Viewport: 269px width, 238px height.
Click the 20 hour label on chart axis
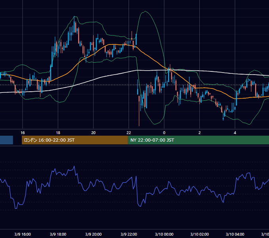point(93,133)
